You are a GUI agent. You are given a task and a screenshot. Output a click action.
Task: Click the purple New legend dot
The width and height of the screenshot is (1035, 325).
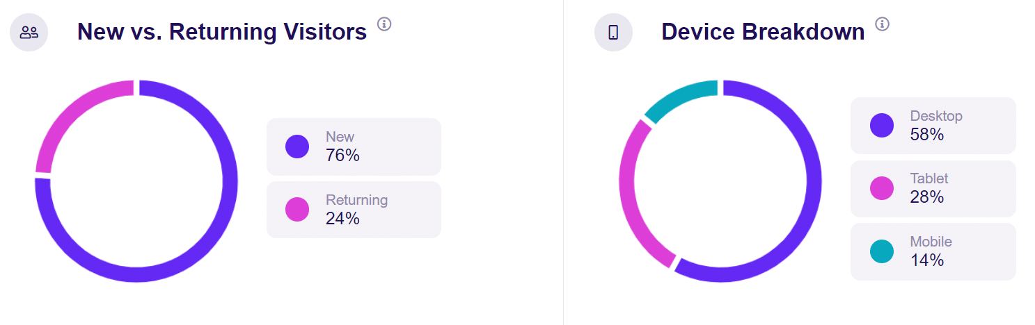pos(297,147)
